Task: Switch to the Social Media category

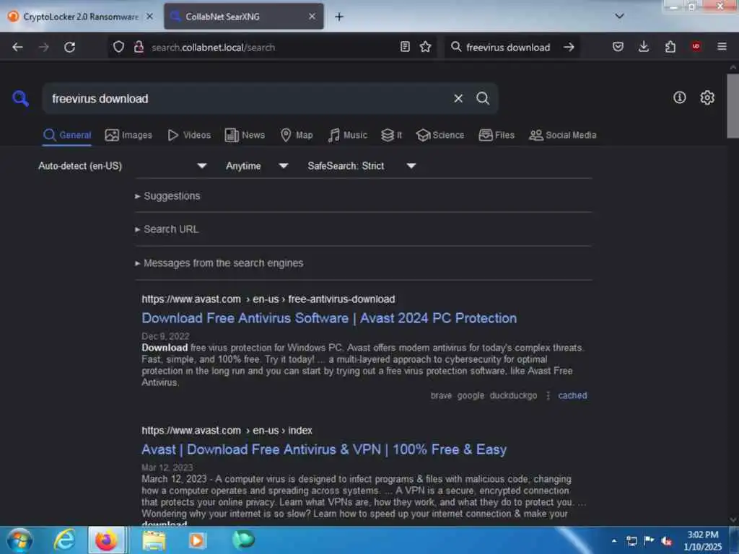Action: (563, 135)
